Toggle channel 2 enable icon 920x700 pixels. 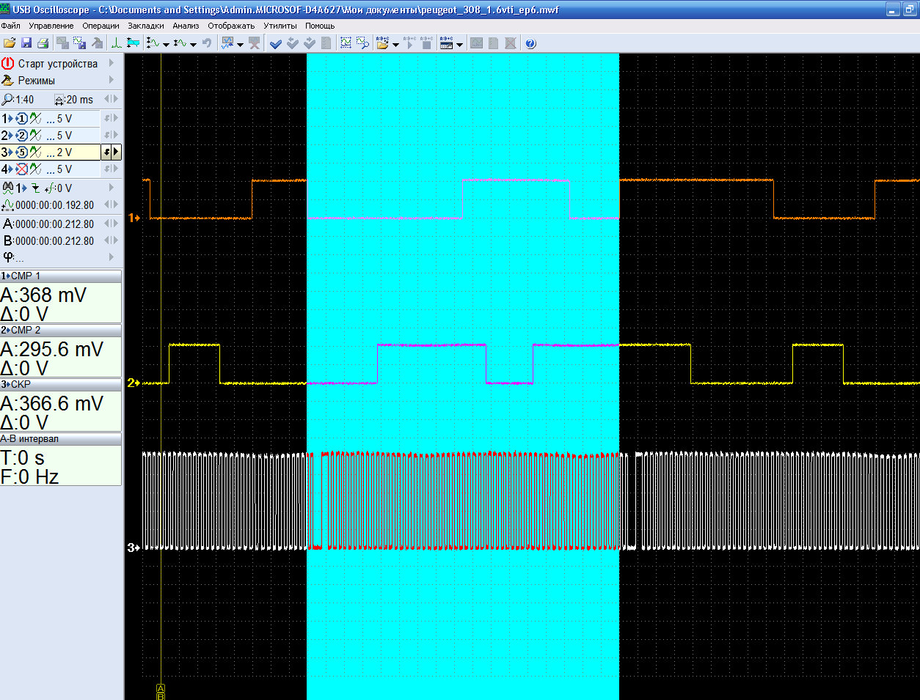point(21,136)
